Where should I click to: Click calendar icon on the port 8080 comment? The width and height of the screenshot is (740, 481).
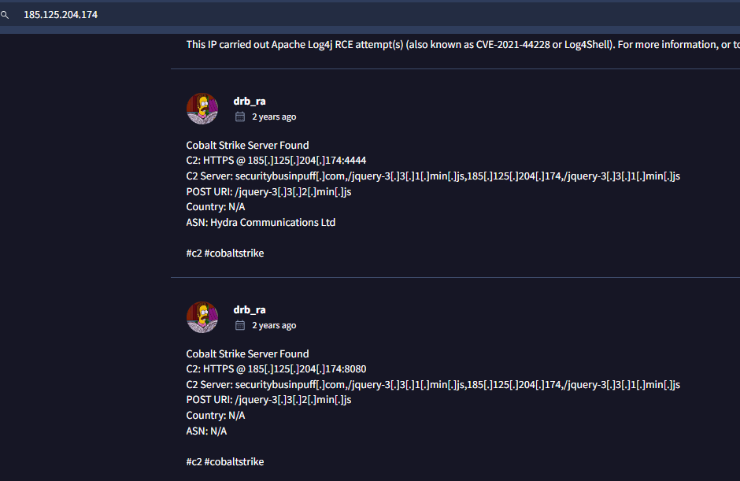tap(240, 325)
